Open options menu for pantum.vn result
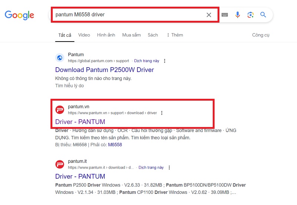The image size is (297, 205). pos(162,113)
